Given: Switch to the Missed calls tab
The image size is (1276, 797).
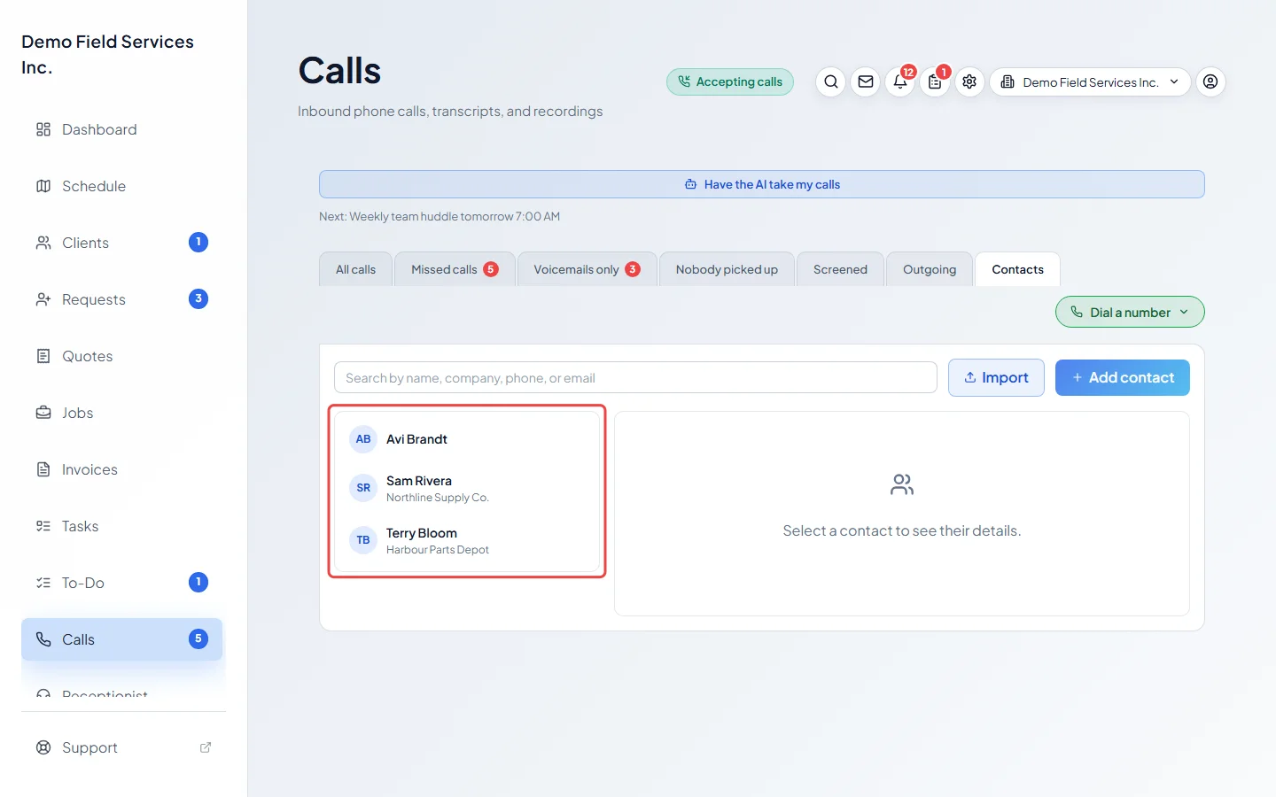Looking at the screenshot, I should click(455, 269).
